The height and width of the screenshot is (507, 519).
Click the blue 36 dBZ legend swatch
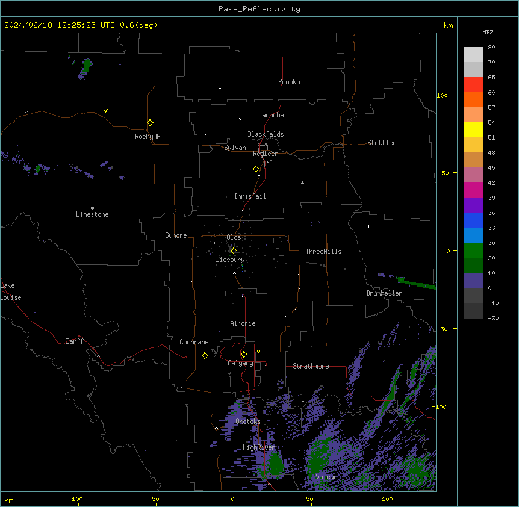473,220
